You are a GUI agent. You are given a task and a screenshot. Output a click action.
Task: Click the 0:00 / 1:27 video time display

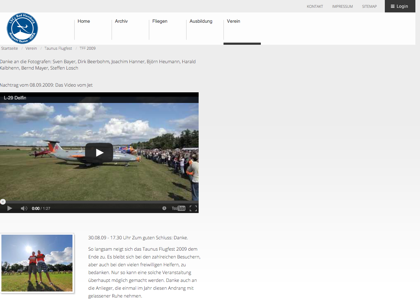tap(41, 208)
